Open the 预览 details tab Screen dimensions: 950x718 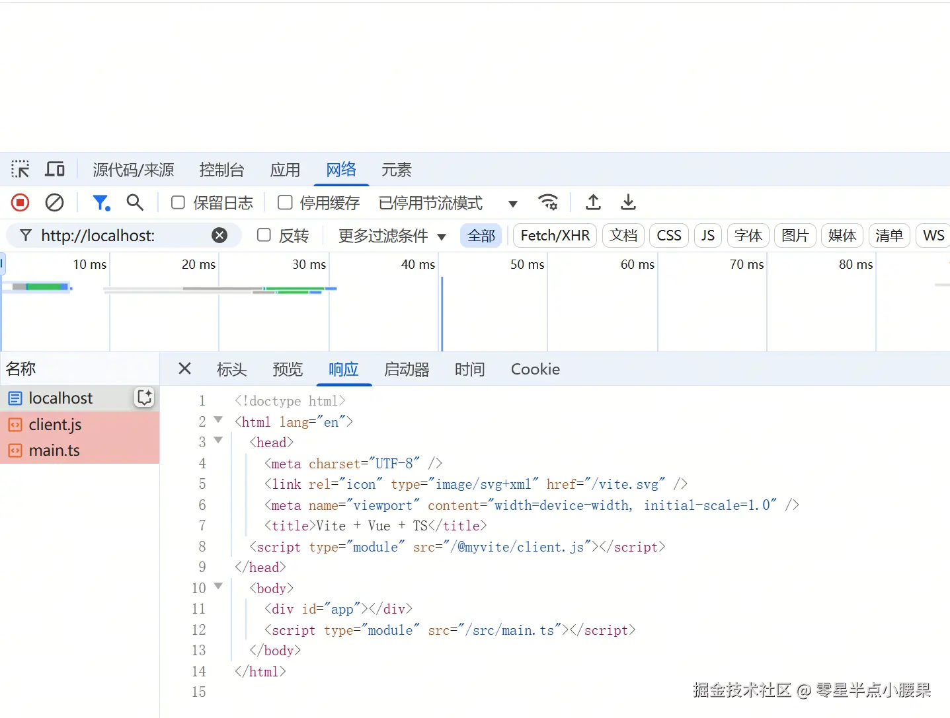(288, 369)
